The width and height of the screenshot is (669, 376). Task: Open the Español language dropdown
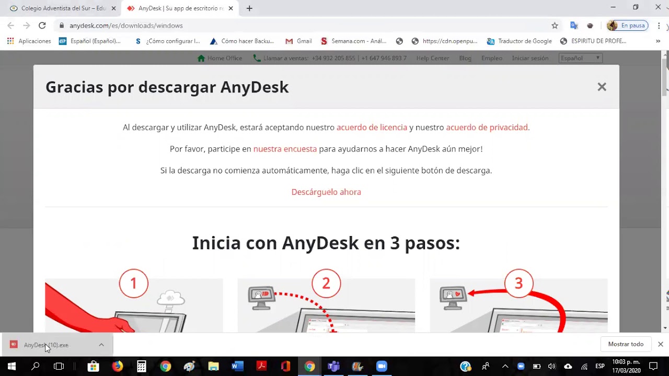click(580, 58)
